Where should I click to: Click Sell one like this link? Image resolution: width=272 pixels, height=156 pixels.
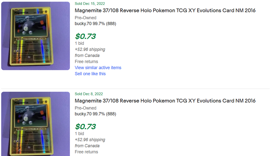(x=90, y=74)
